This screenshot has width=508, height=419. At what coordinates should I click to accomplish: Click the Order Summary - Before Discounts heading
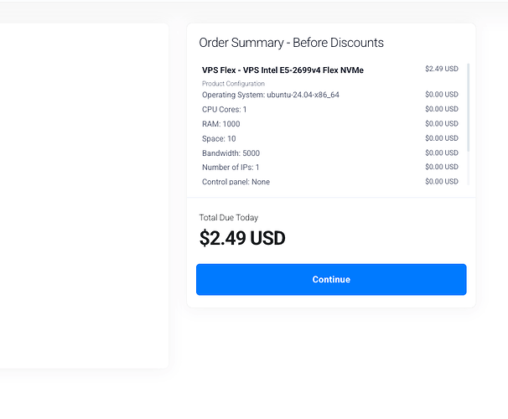pyautogui.click(x=291, y=43)
